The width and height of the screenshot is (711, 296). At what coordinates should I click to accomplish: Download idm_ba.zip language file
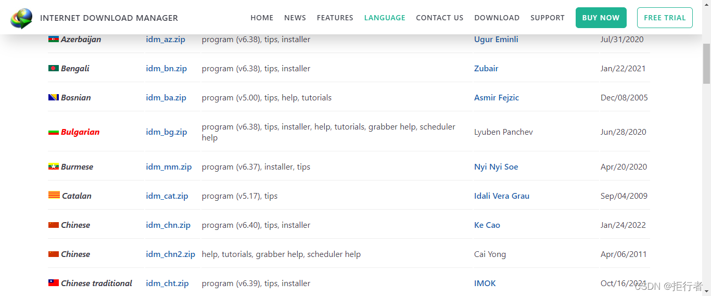coord(166,98)
